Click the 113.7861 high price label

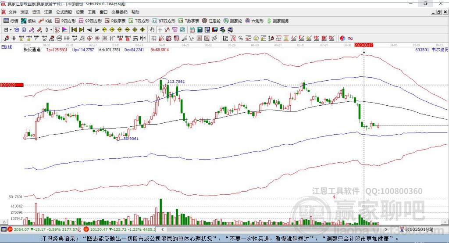click(x=176, y=82)
